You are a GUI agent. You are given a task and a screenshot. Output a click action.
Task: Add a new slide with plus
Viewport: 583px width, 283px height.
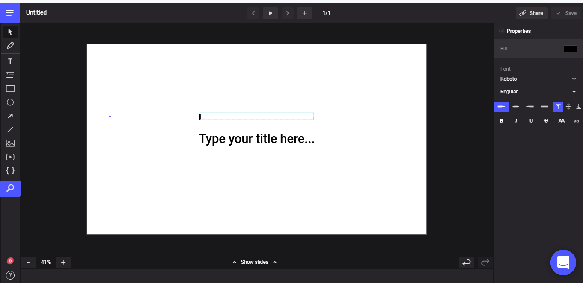(305, 13)
